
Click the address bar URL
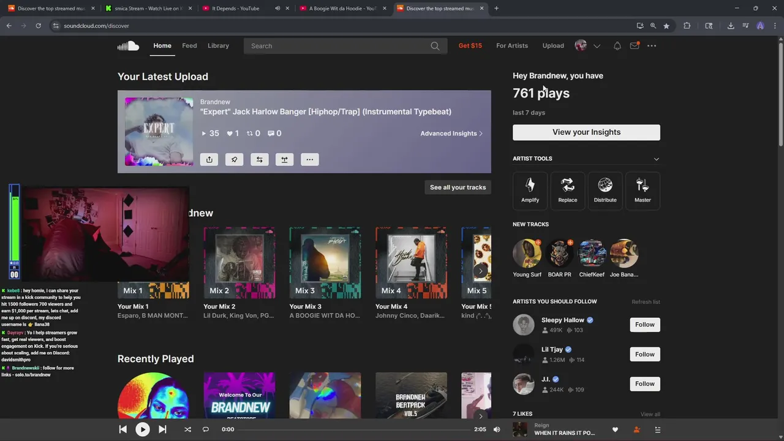(x=96, y=26)
